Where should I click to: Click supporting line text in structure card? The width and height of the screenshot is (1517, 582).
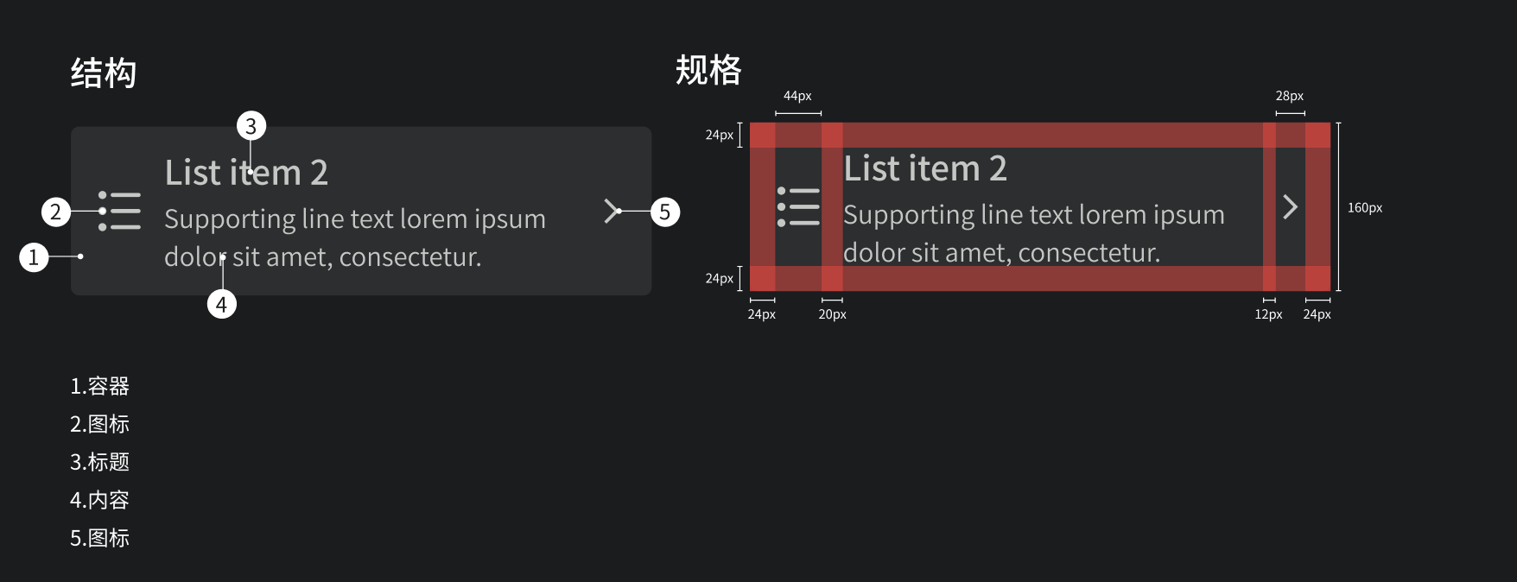coord(355,237)
